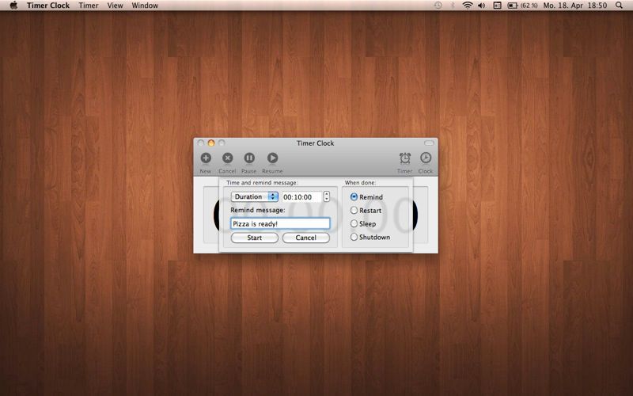Open the Window menu
Screen dimensions: 633x396
[145, 6]
